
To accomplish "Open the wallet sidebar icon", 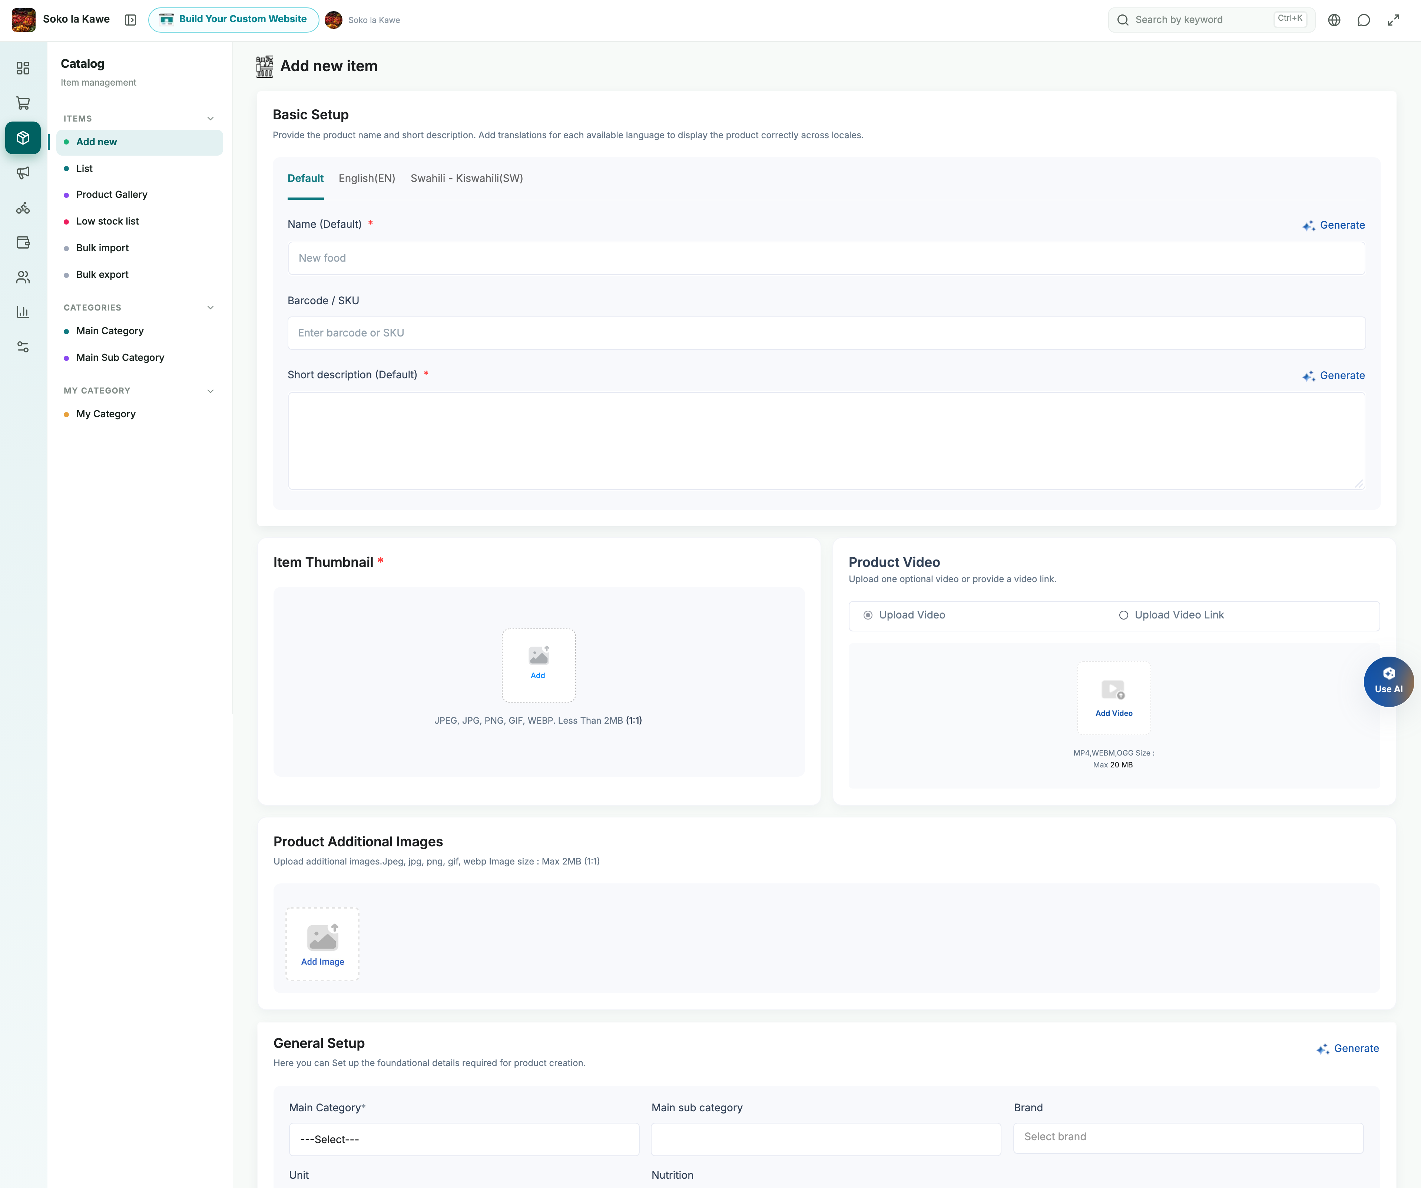I will coord(23,242).
